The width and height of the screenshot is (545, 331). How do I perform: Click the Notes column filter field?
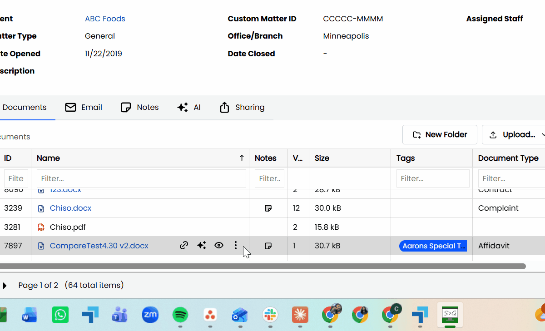[x=269, y=178]
